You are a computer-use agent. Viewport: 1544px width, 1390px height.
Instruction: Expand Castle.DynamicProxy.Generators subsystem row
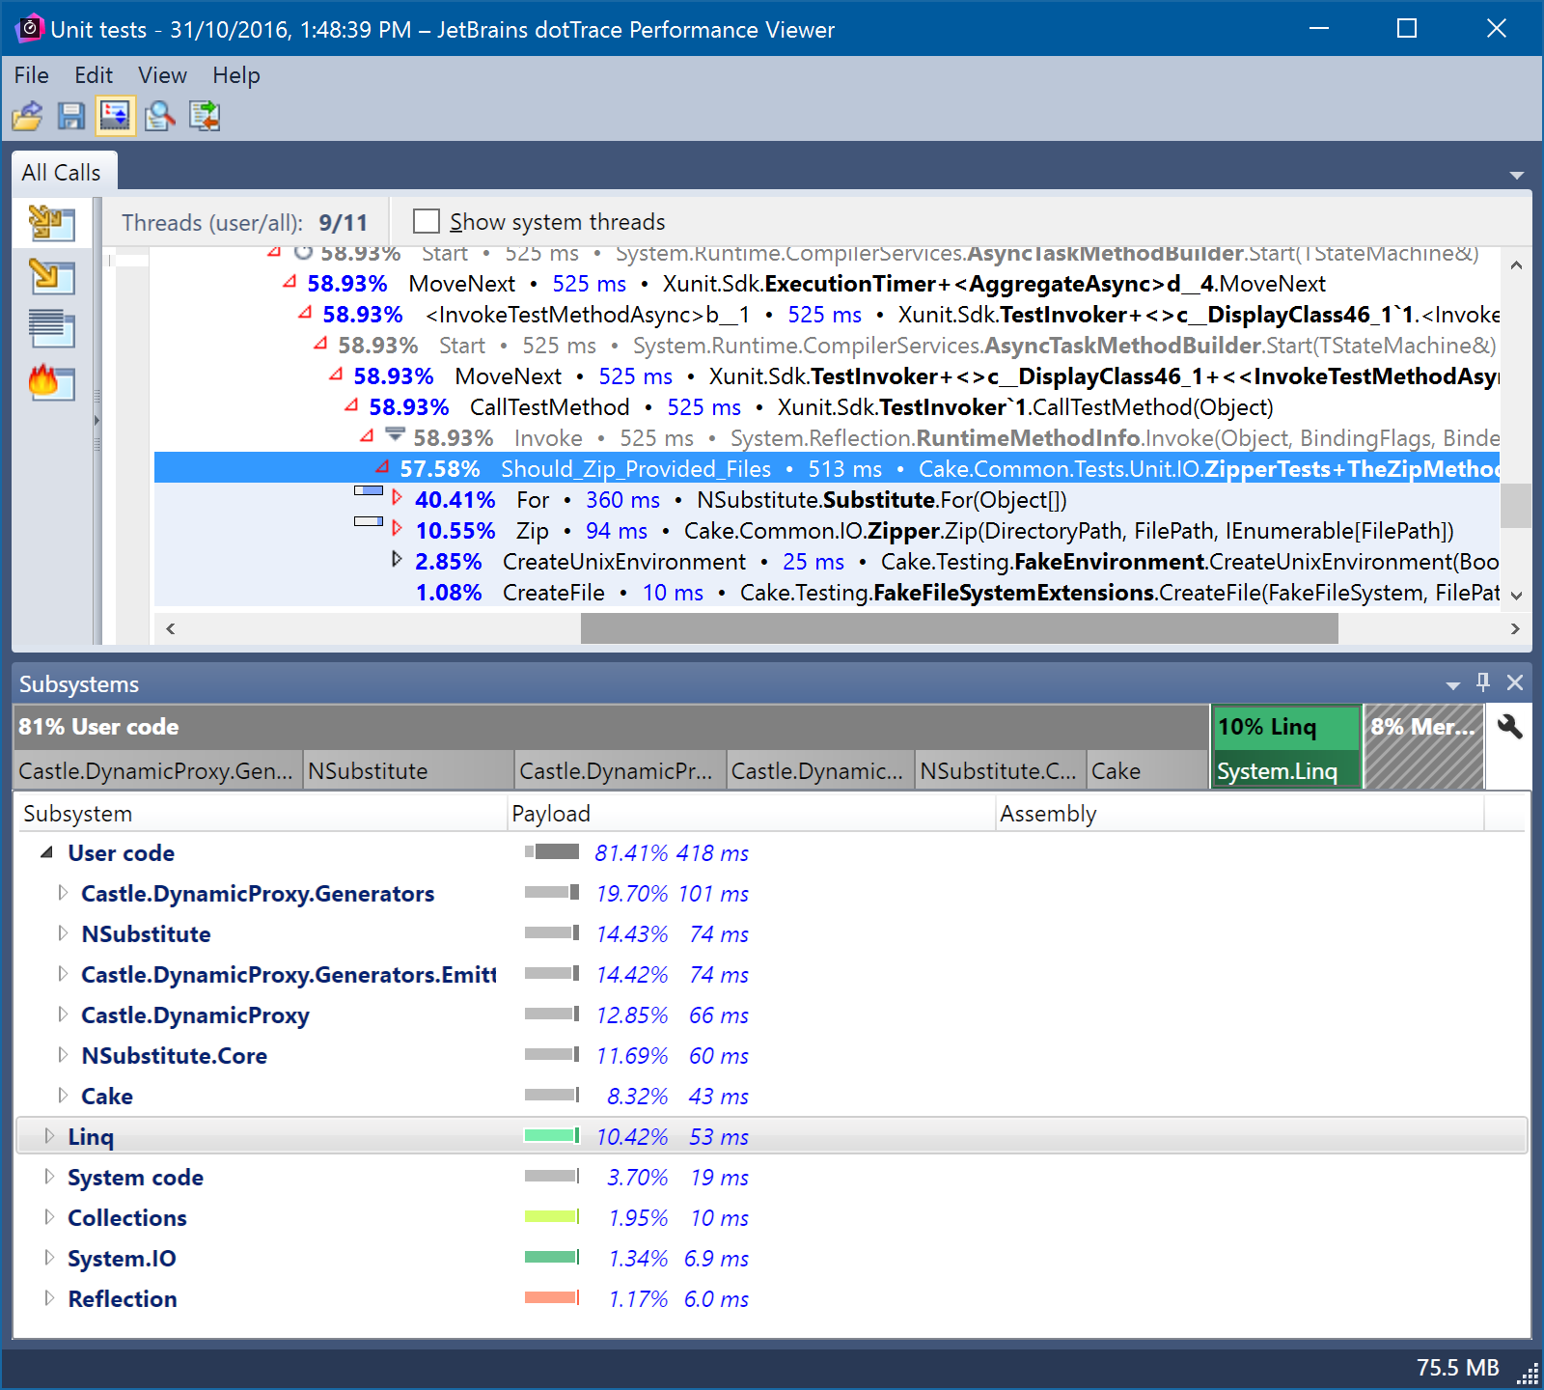(x=63, y=893)
